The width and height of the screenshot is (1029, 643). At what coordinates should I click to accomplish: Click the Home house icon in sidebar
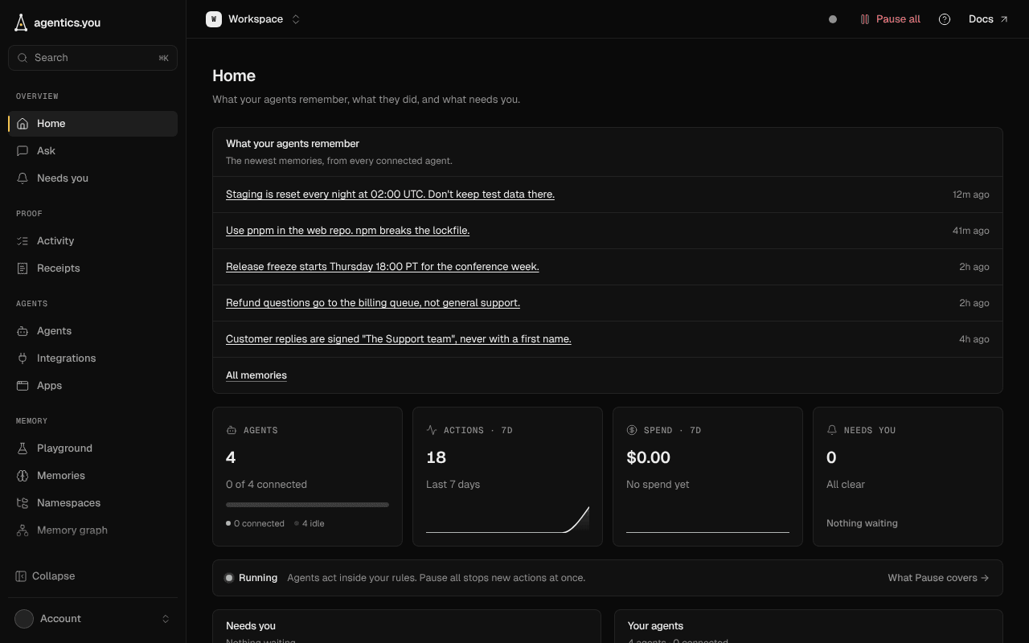(23, 124)
